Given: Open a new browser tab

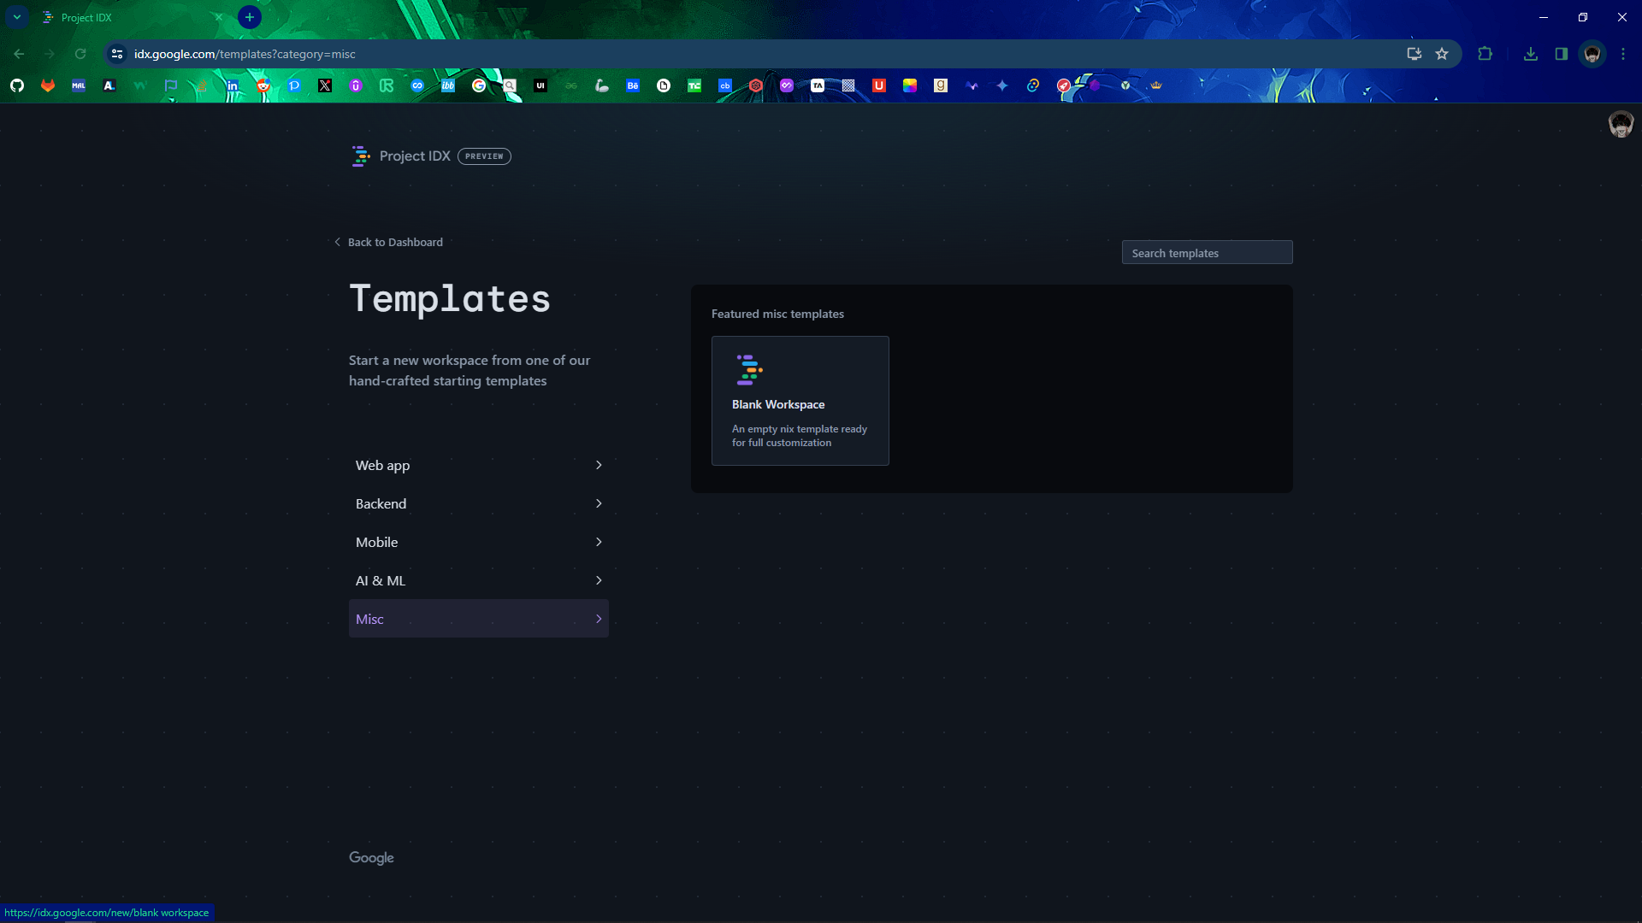Looking at the screenshot, I should (x=250, y=17).
